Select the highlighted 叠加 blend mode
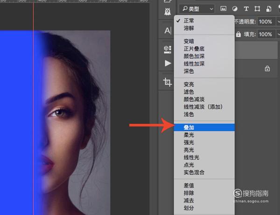This screenshot has width=280, height=215. [204, 127]
